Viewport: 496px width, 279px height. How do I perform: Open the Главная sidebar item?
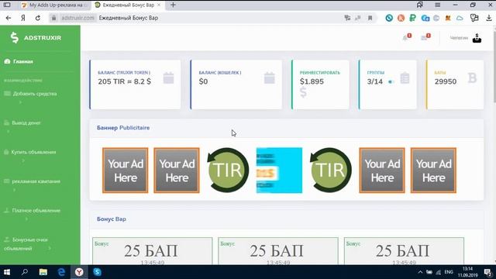point(19,61)
